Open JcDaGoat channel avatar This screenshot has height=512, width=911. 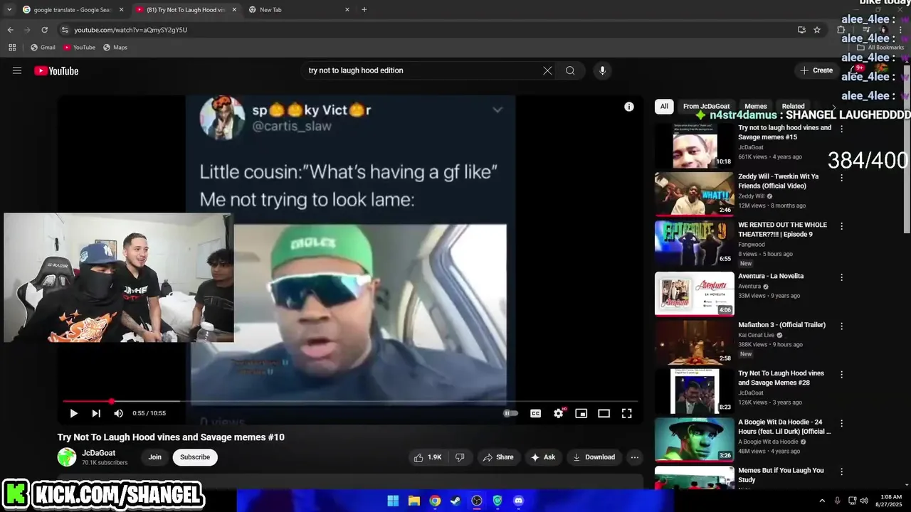pyautogui.click(x=67, y=457)
